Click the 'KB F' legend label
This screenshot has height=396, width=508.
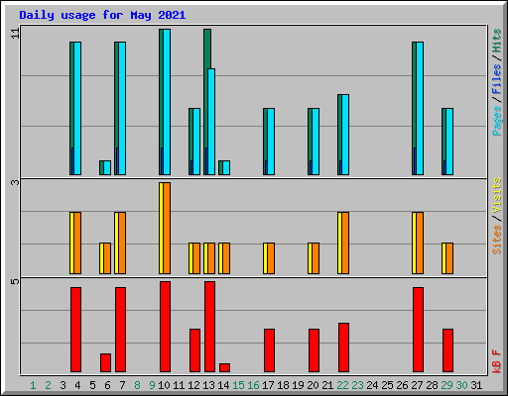click(x=496, y=361)
